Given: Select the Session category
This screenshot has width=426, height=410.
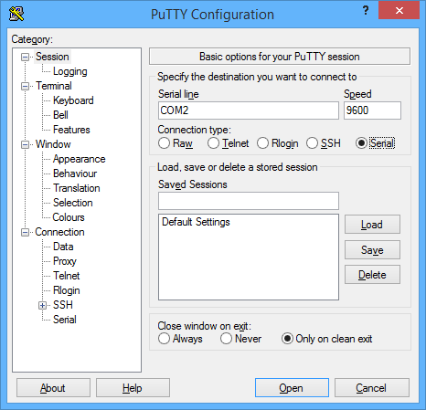Looking at the screenshot, I should [52, 57].
